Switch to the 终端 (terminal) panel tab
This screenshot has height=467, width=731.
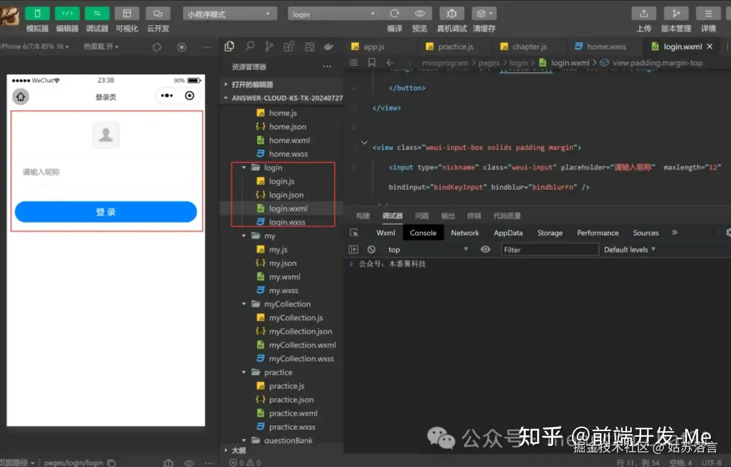tap(474, 216)
